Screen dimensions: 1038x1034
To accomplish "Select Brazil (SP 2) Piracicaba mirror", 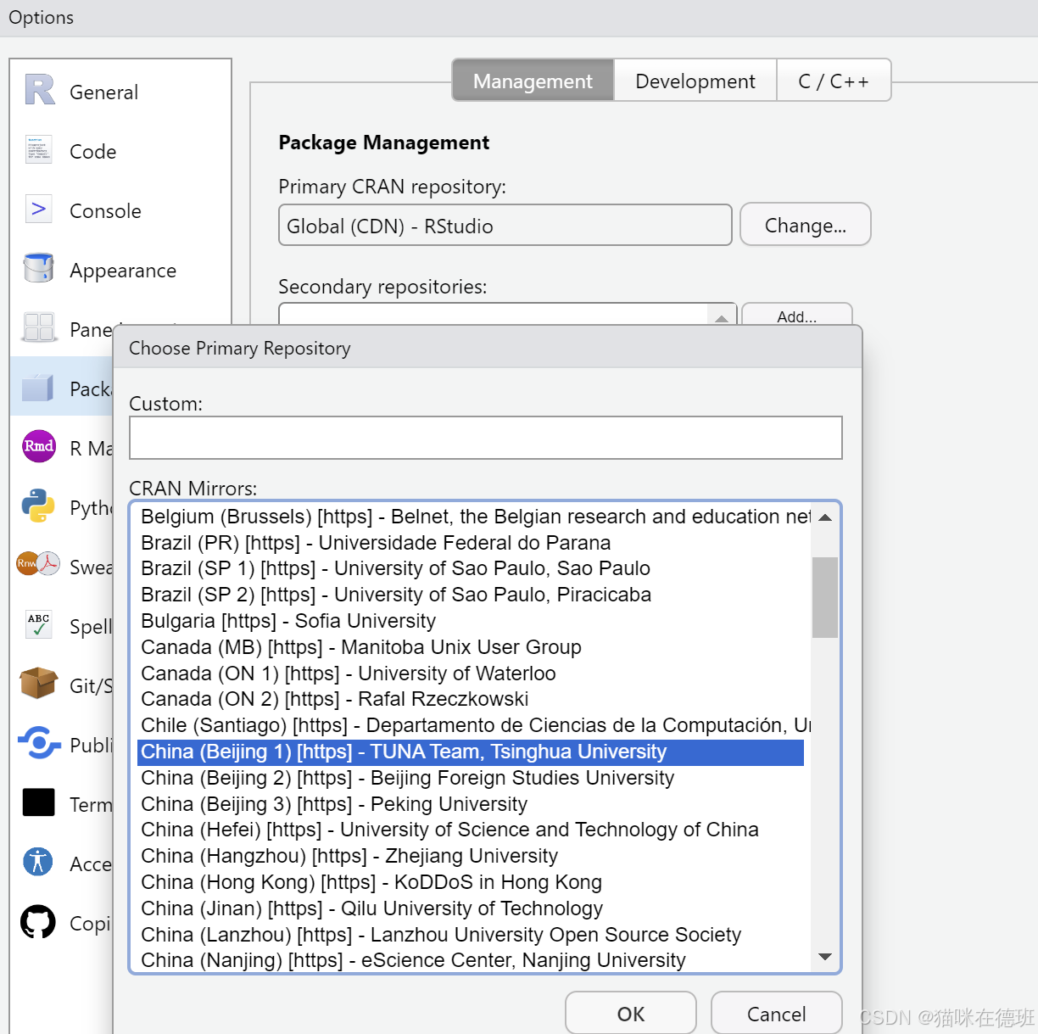I will point(471,595).
